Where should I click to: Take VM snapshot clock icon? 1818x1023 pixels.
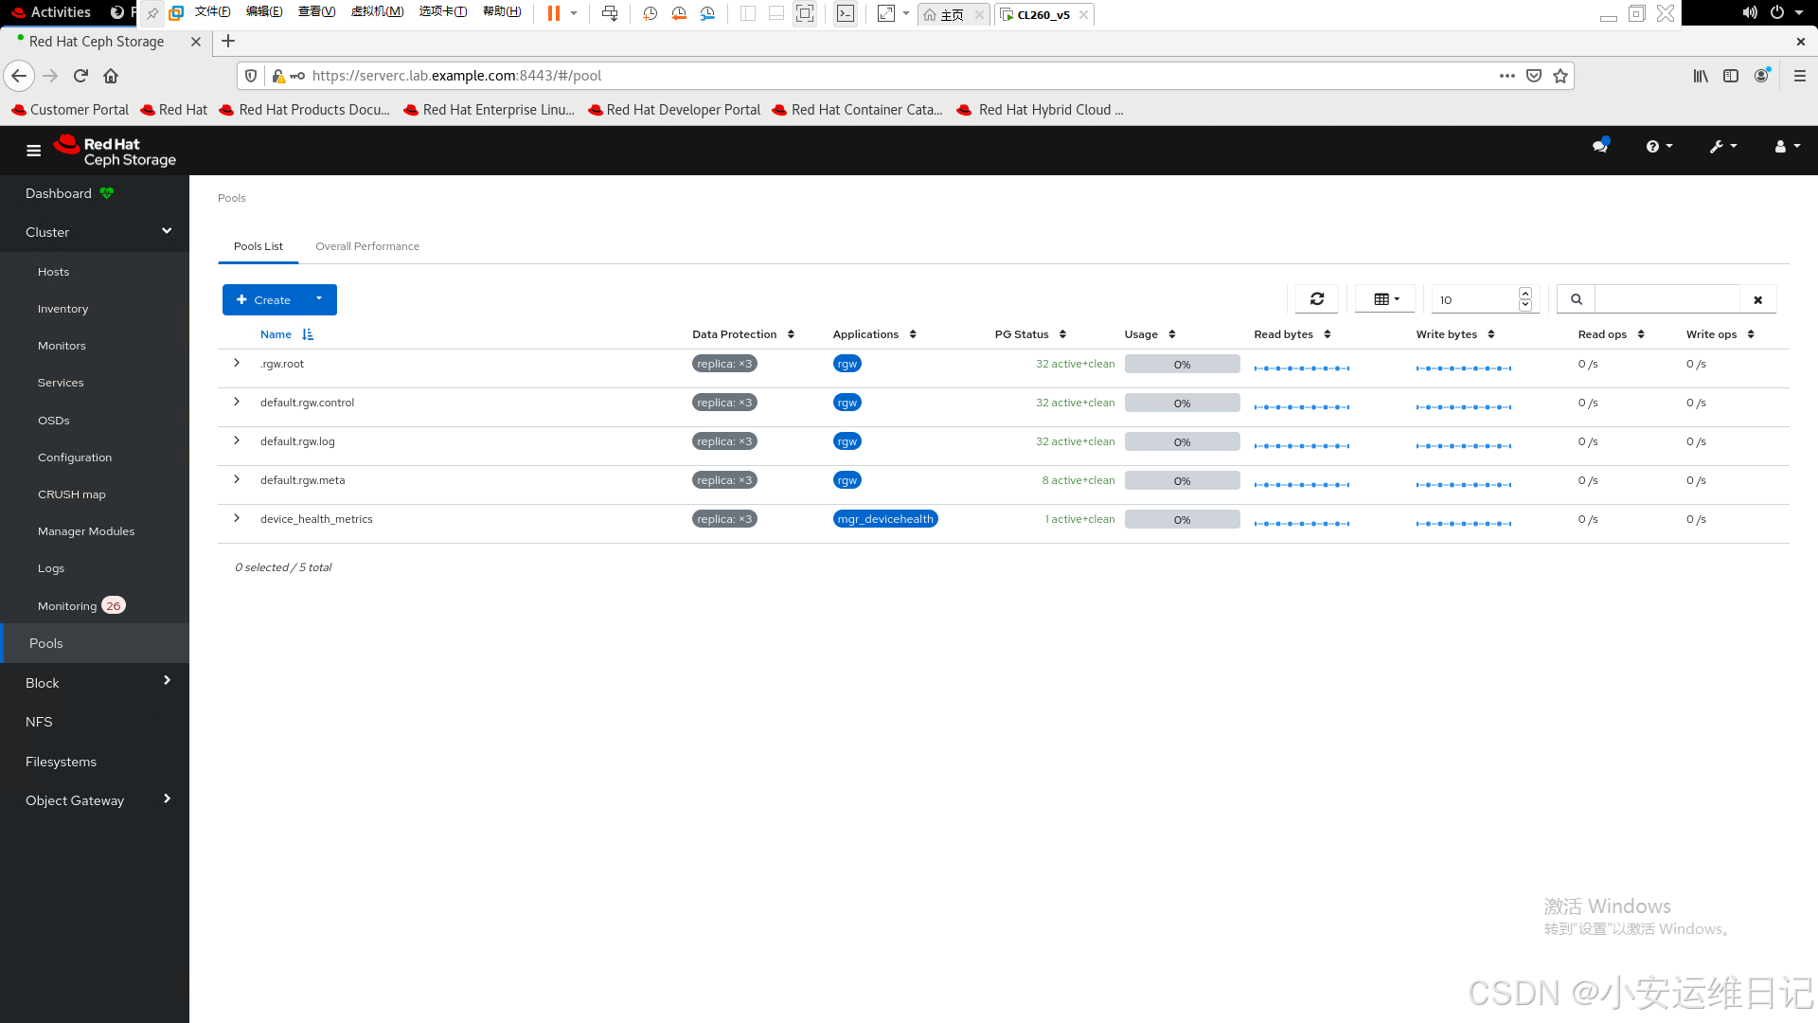click(x=650, y=13)
